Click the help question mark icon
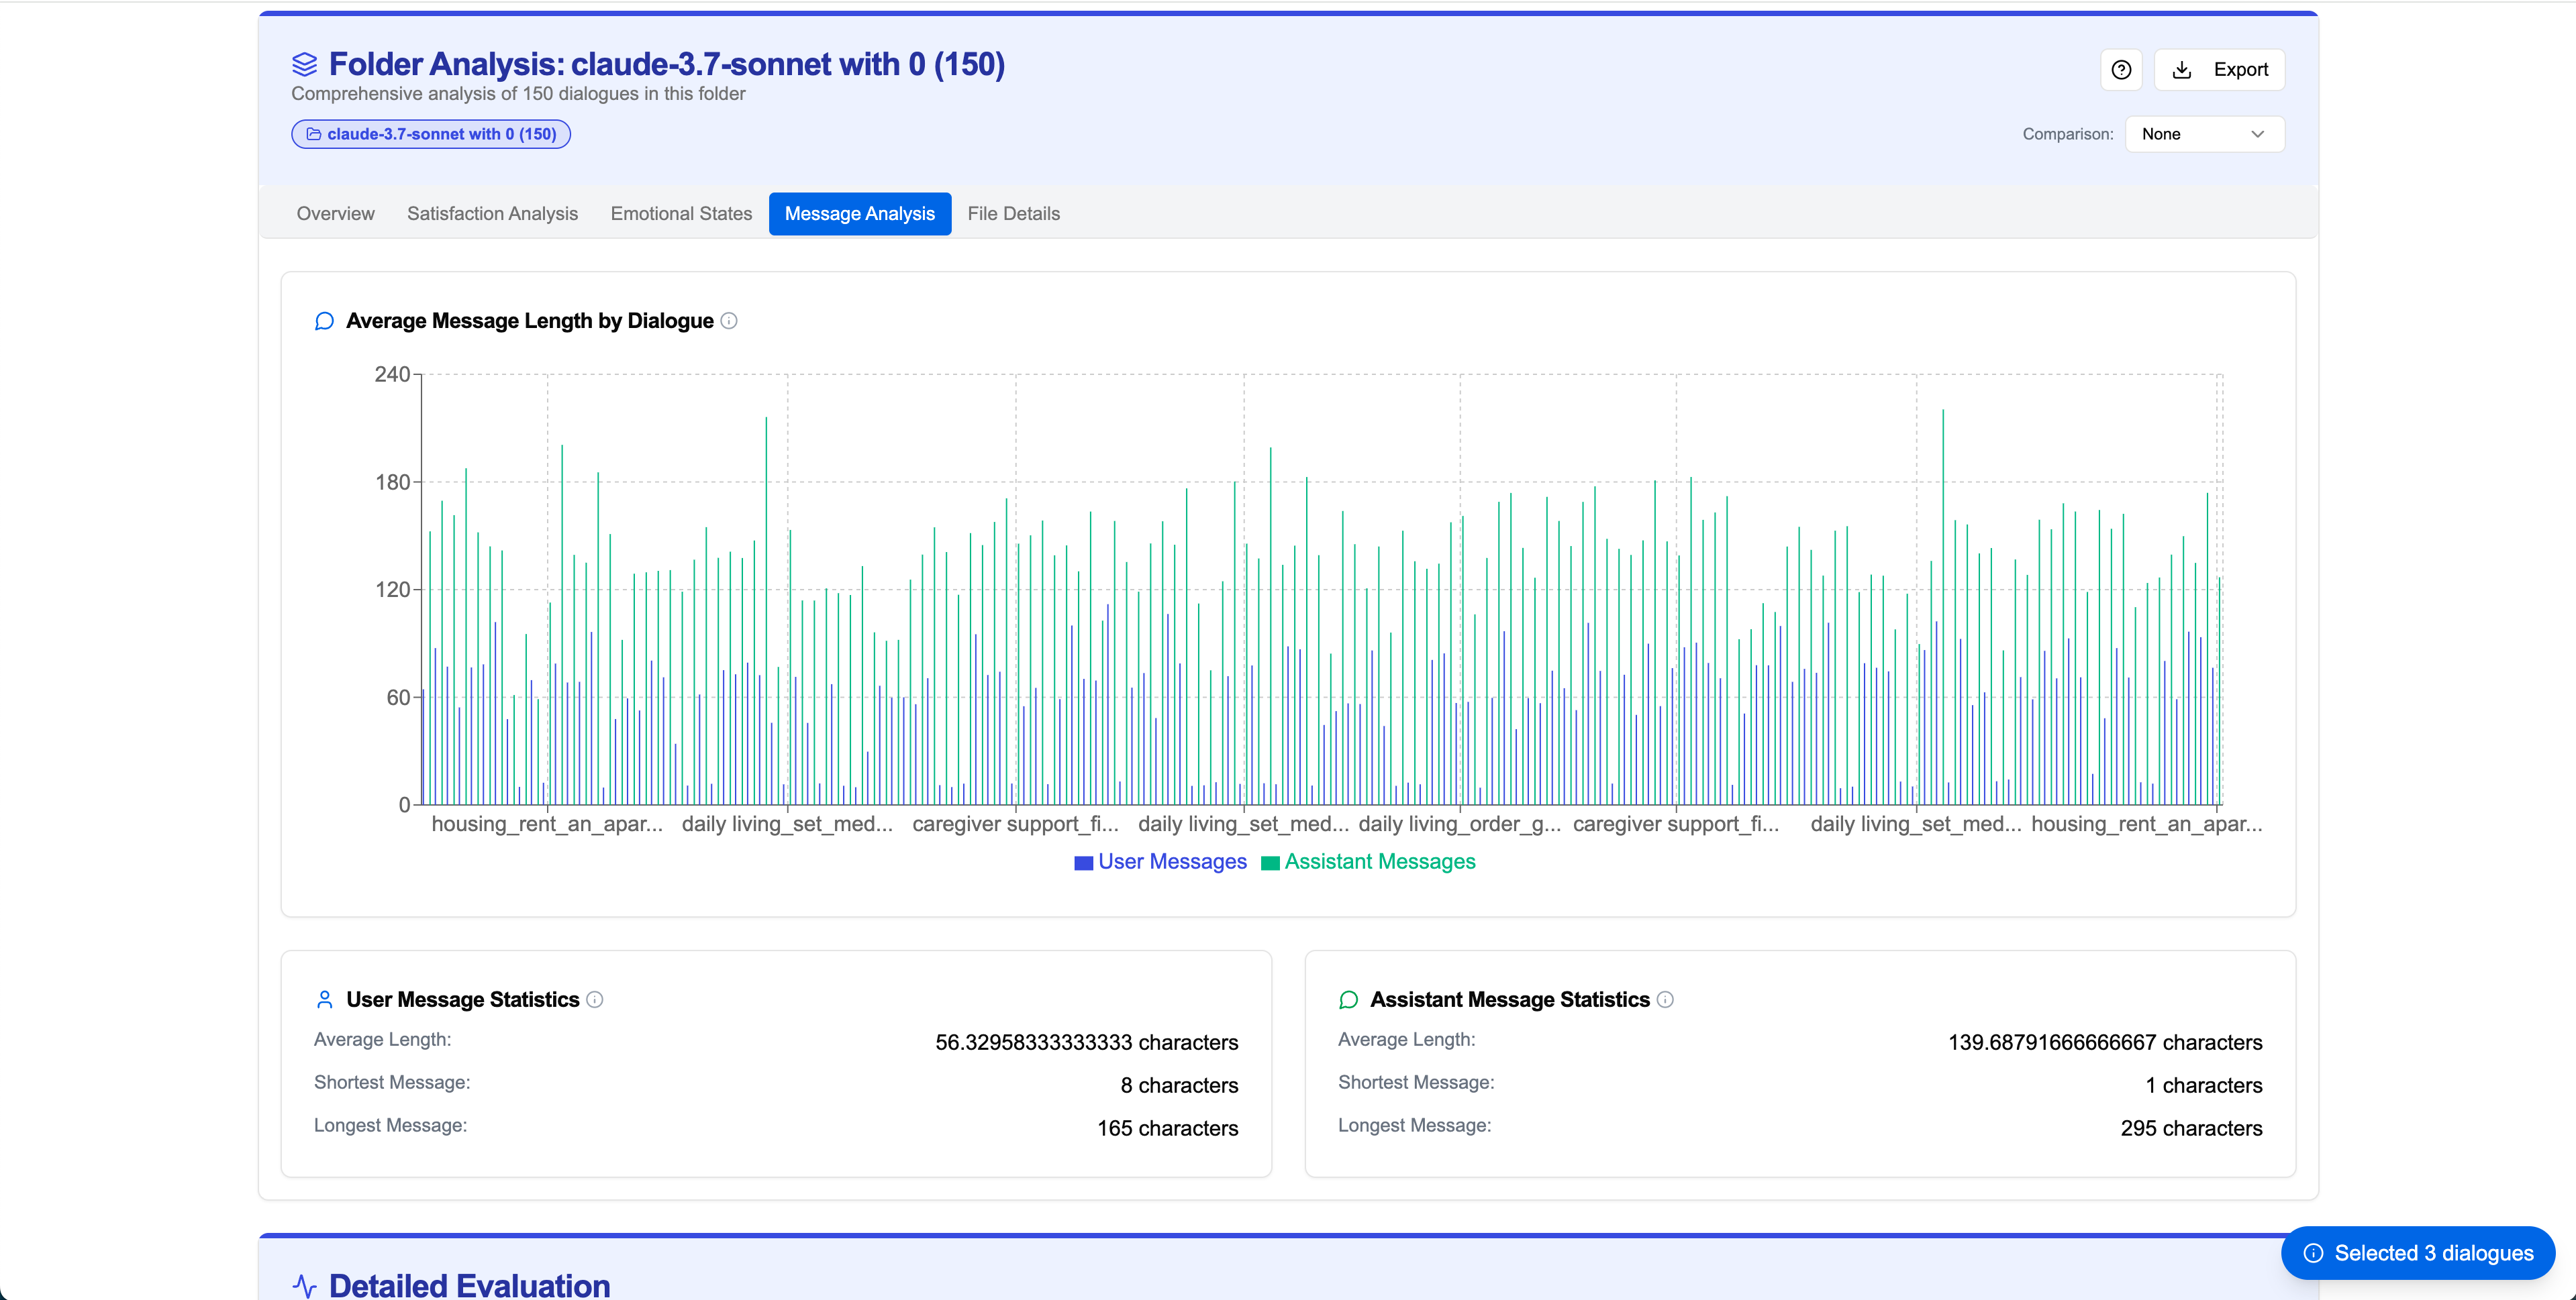The height and width of the screenshot is (1300, 2576). point(2120,70)
